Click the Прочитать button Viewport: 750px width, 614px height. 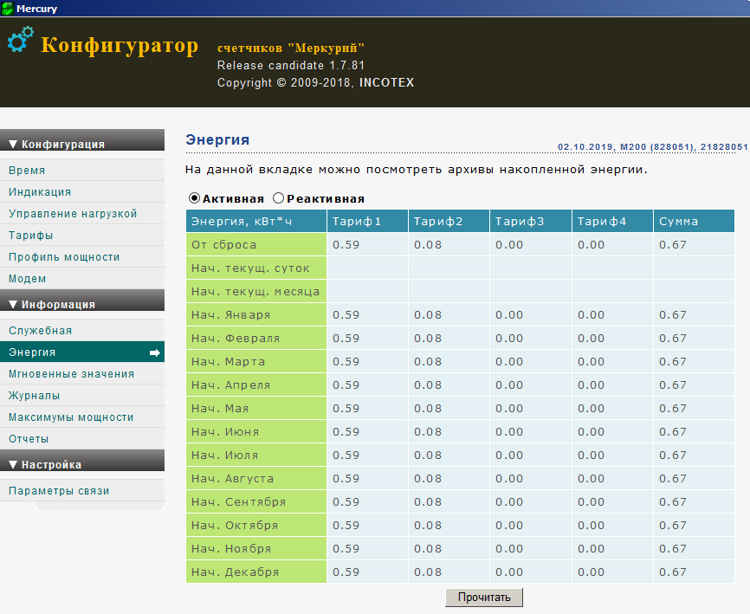click(x=484, y=598)
